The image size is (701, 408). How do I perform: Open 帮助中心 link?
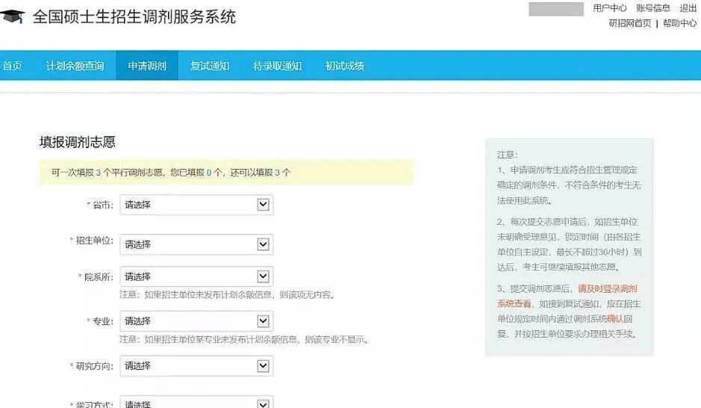pos(679,23)
